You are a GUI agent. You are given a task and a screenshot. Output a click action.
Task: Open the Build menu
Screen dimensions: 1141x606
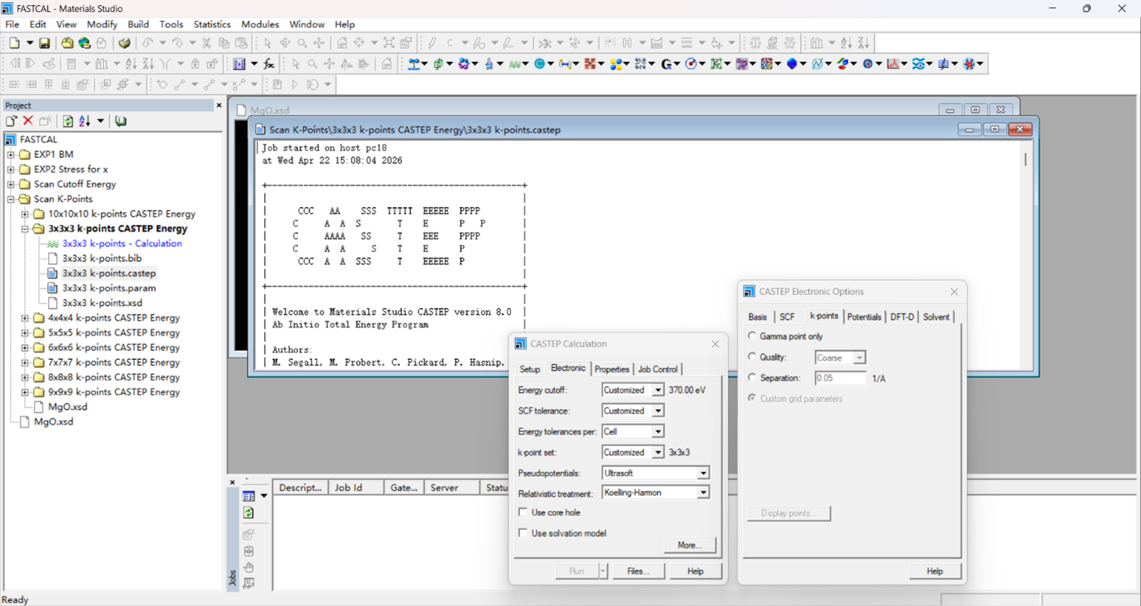coord(138,24)
